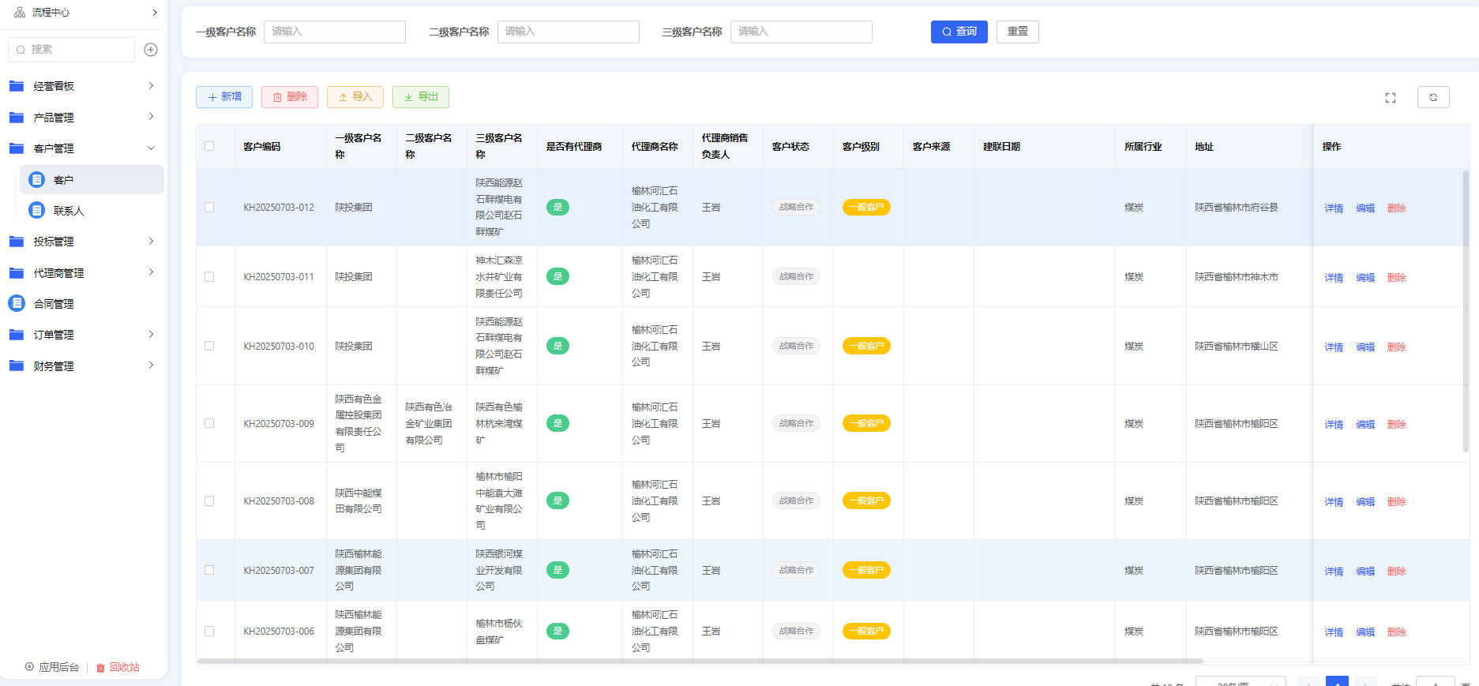The width and height of the screenshot is (1479, 686).
Task: Toggle fullscreen with the expand icon
Action: [1391, 98]
